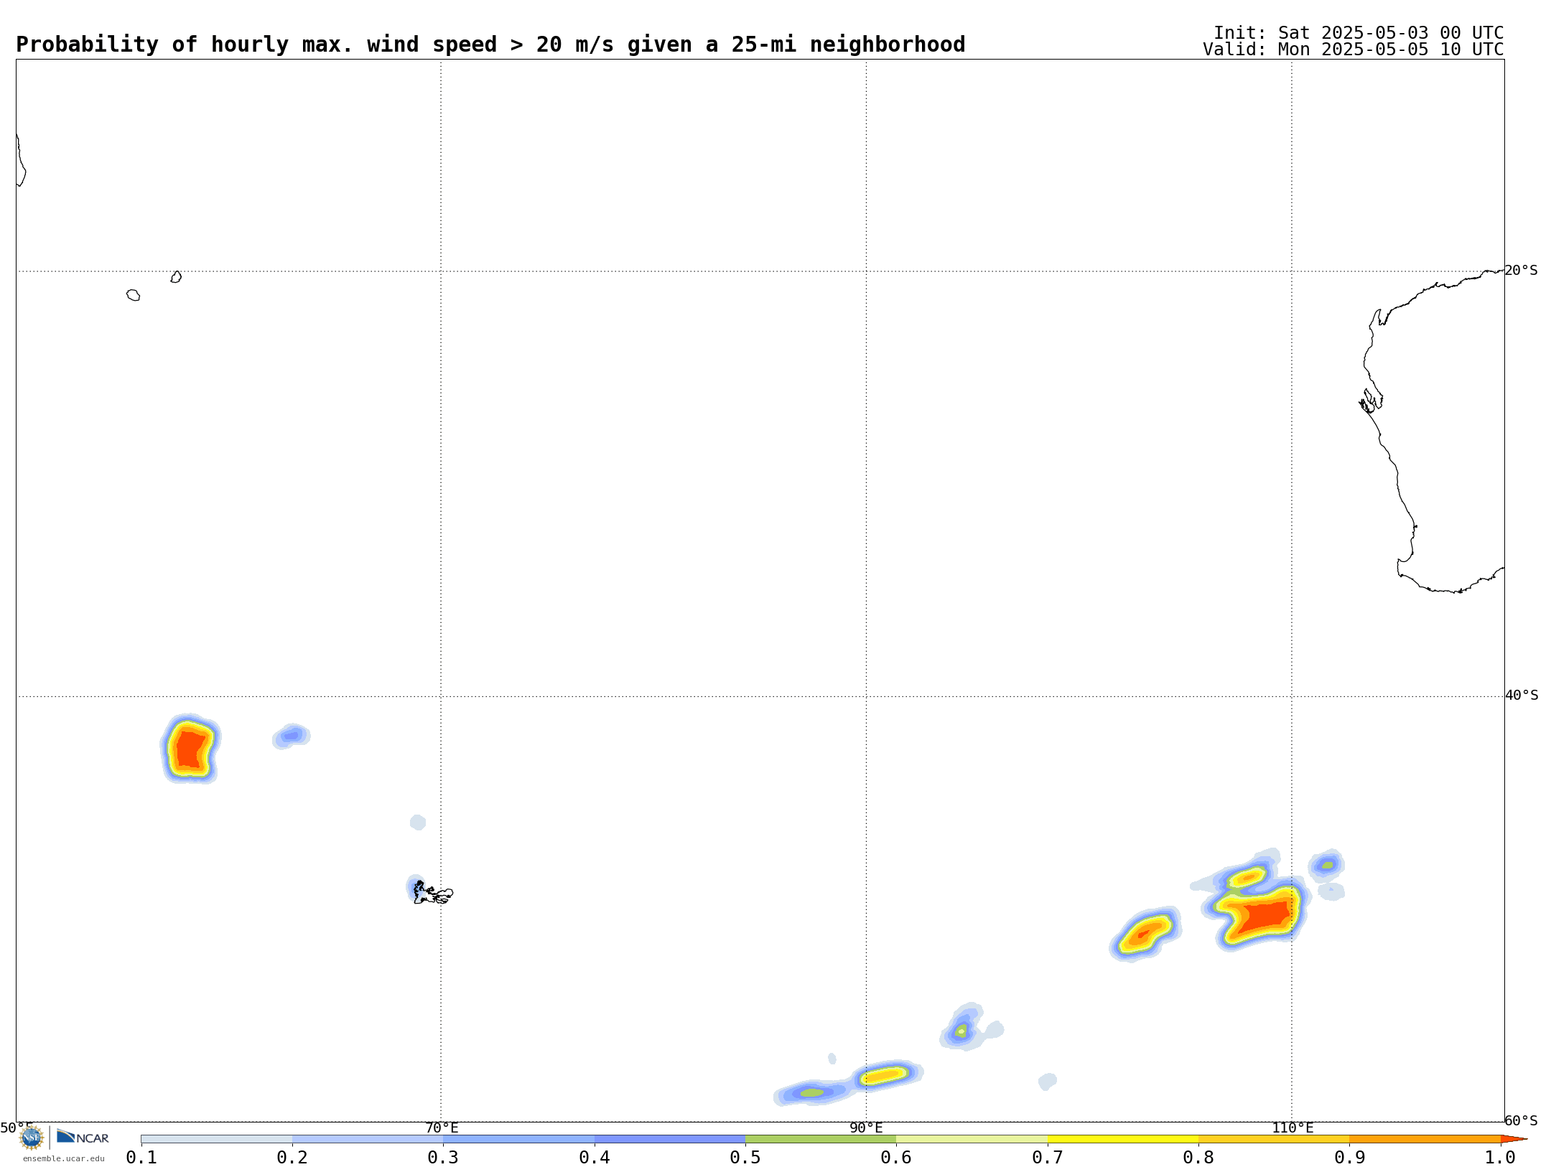The width and height of the screenshot is (1551, 1167).
Task: Open the ensemble.ucar.edu link text
Action: (x=64, y=1158)
